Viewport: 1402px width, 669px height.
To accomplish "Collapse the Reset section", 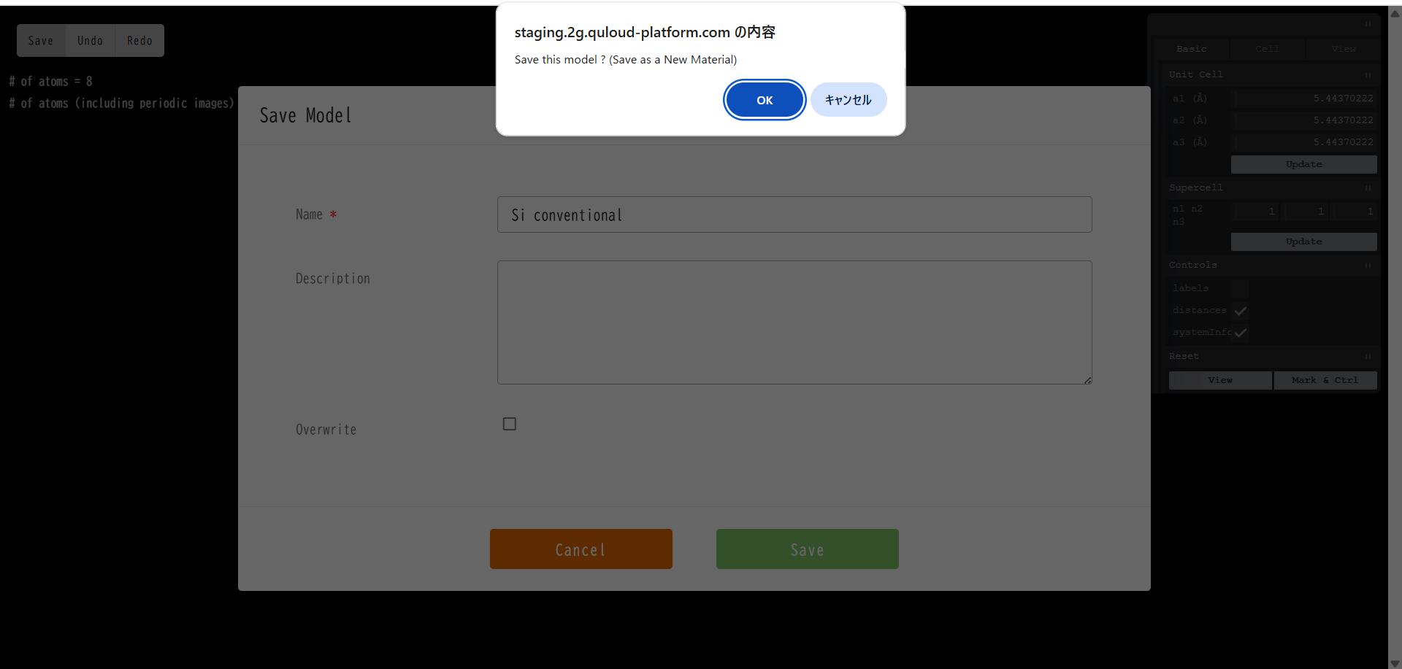I will click(x=1368, y=357).
